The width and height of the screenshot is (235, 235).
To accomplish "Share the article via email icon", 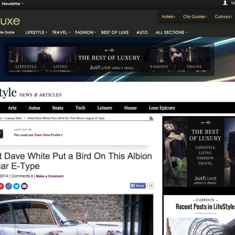I will coord(24,186).
